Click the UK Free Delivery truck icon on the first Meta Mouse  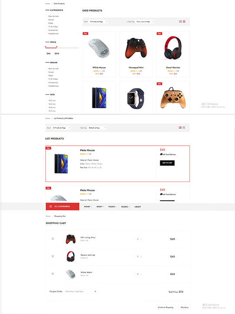161,154
